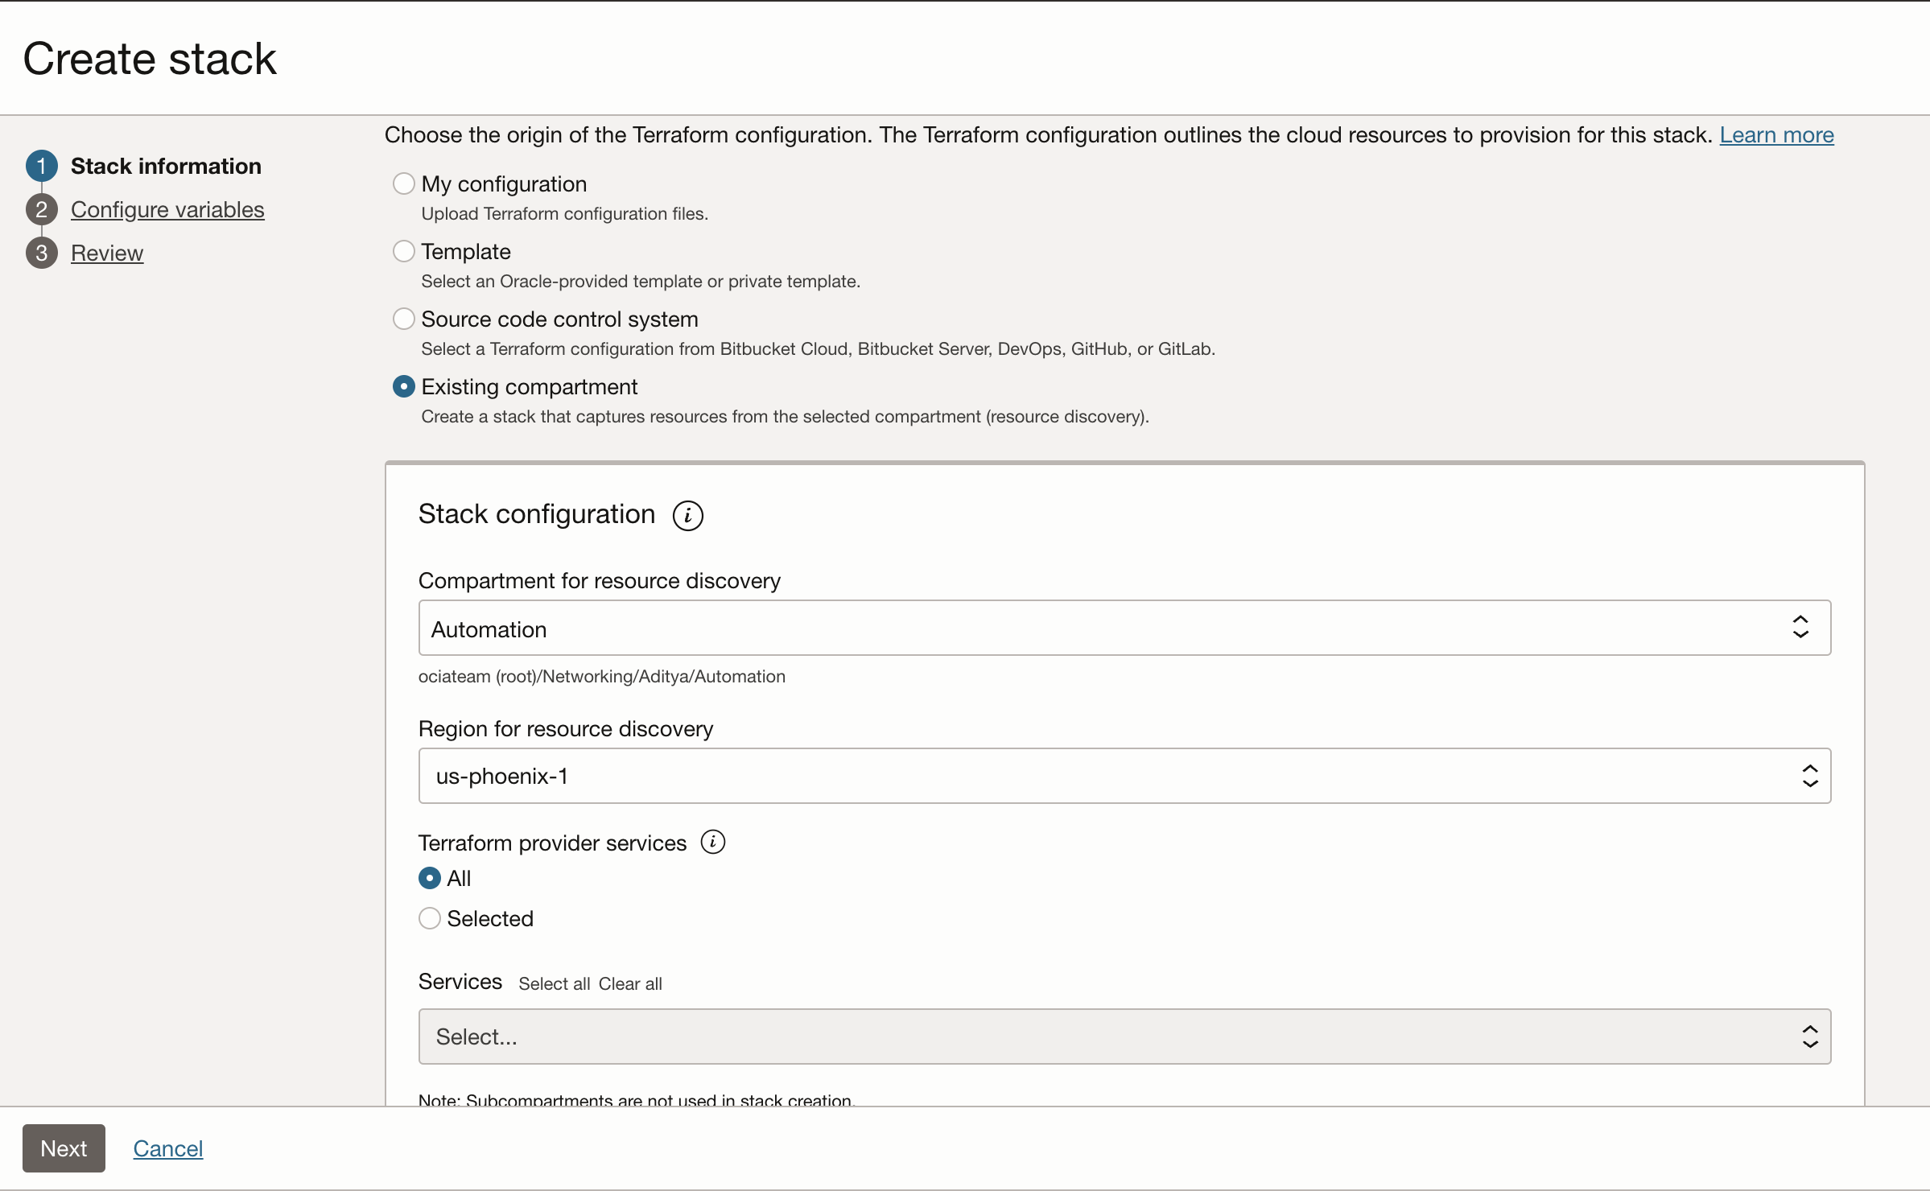This screenshot has height=1191, width=1930.
Task: Select Source code control system option
Action: [x=404, y=319]
